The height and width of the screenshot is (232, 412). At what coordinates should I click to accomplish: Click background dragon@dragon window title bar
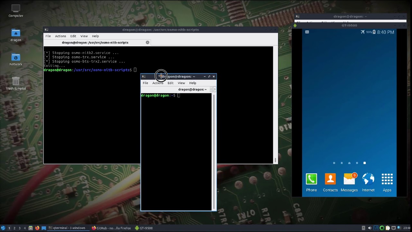coord(350,16)
